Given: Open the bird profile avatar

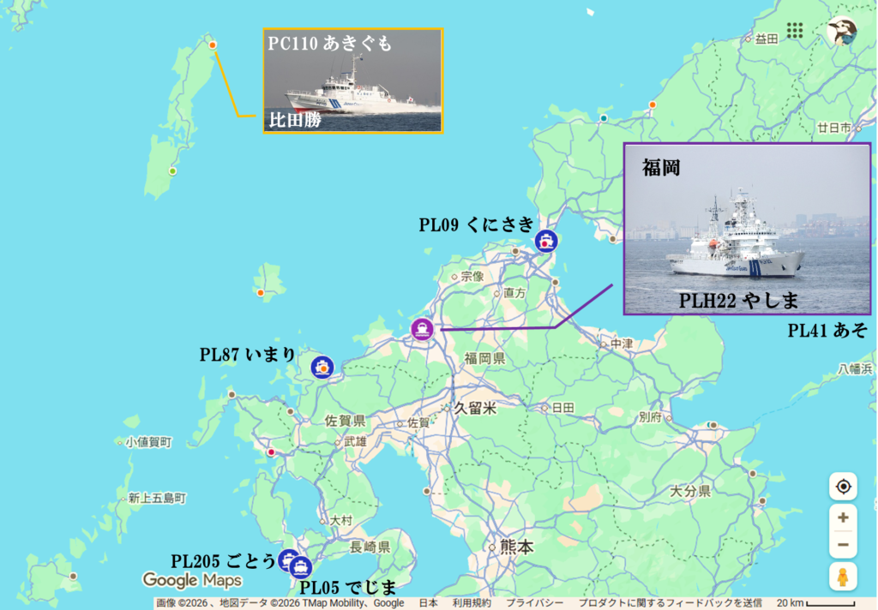Looking at the screenshot, I should pyautogui.click(x=843, y=32).
